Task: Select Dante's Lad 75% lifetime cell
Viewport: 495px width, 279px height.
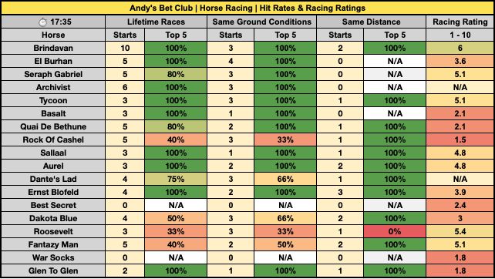Action: point(176,179)
